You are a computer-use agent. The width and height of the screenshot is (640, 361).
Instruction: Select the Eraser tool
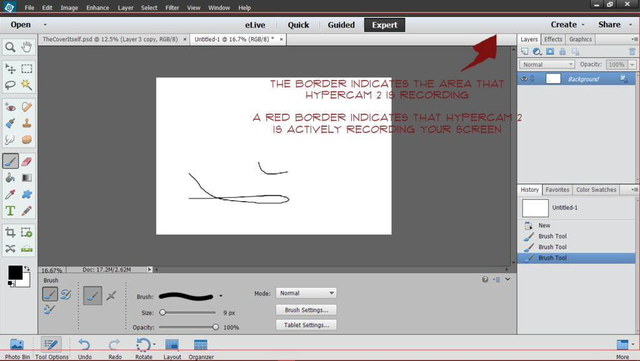(x=26, y=162)
